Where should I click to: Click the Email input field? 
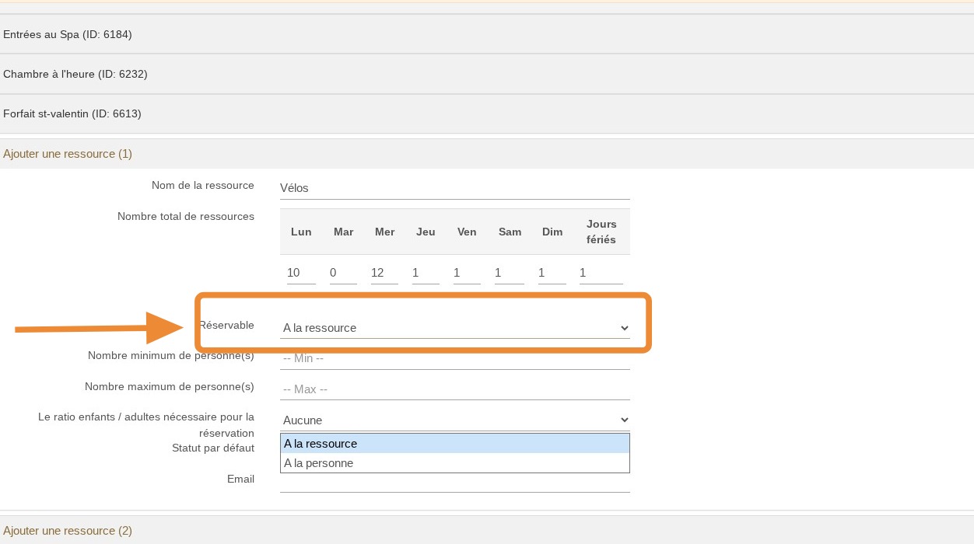pos(454,483)
